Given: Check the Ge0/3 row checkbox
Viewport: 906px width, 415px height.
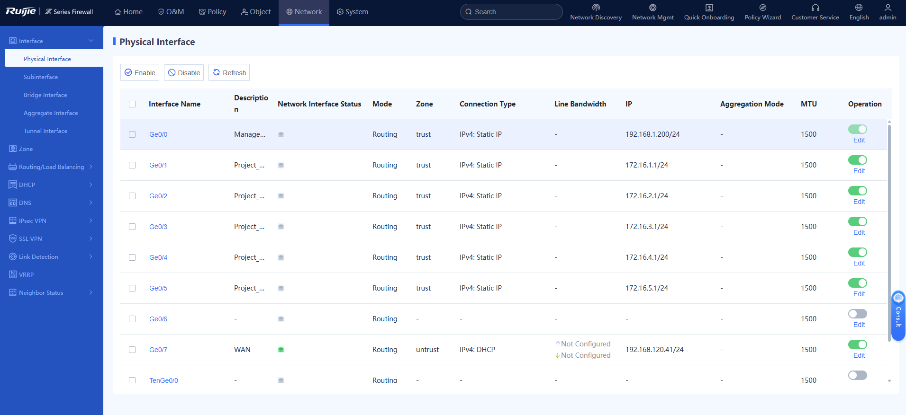Looking at the screenshot, I should click(x=132, y=227).
